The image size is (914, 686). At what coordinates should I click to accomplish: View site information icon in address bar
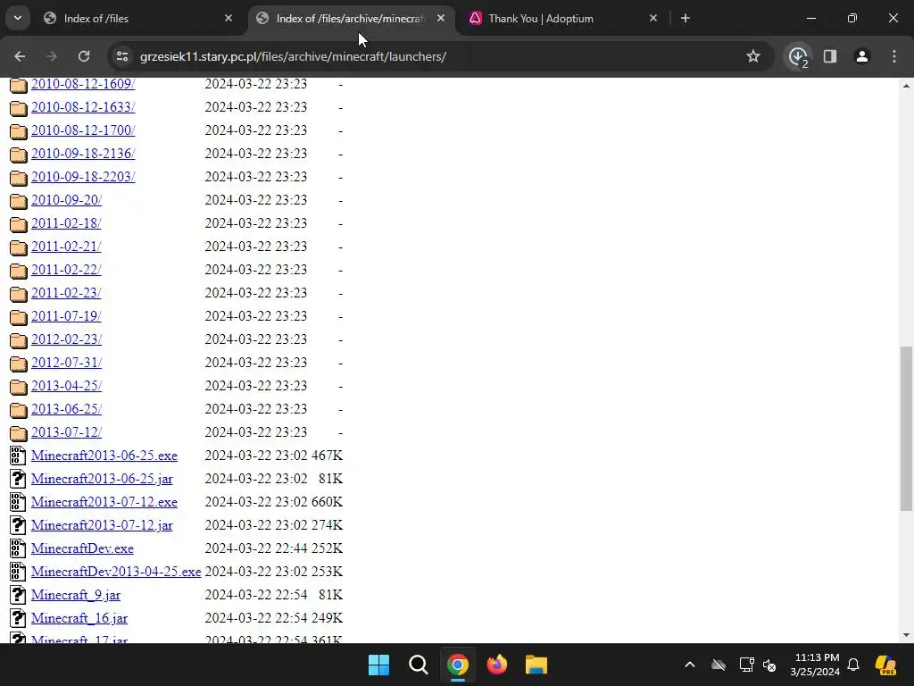pos(122,56)
